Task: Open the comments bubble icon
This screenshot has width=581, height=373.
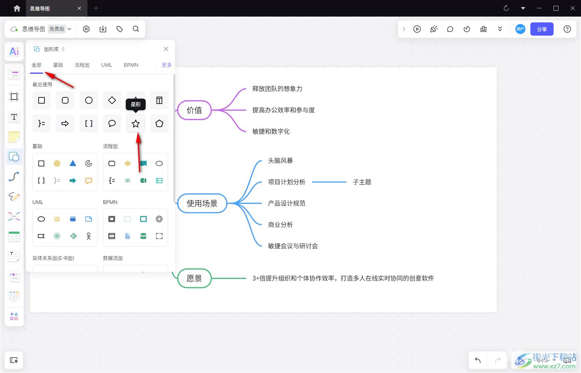Action: tap(450, 29)
